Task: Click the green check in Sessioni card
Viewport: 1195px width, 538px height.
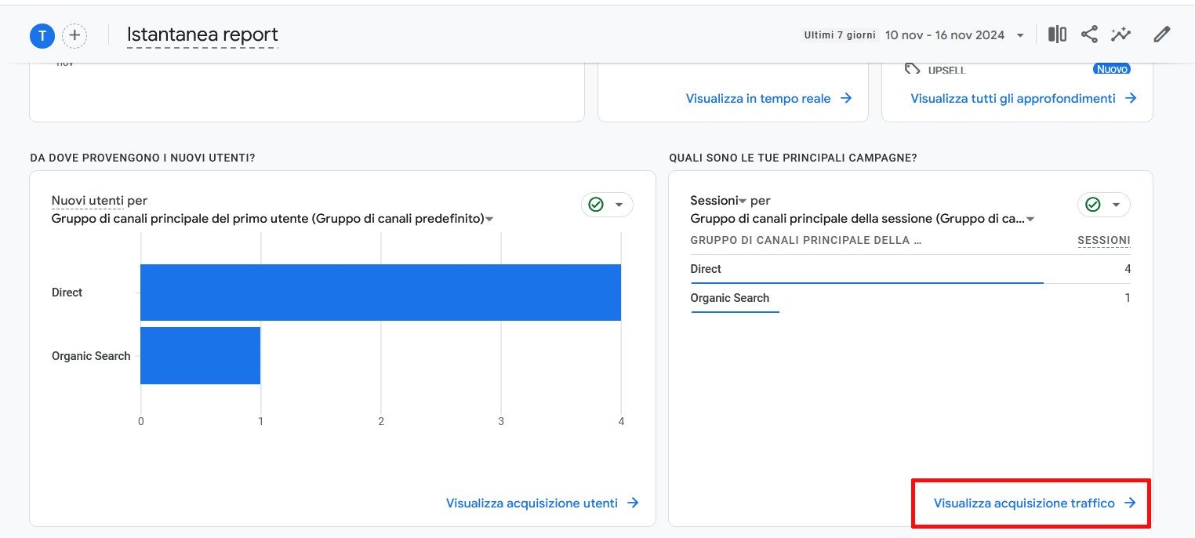Action: (1092, 205)
